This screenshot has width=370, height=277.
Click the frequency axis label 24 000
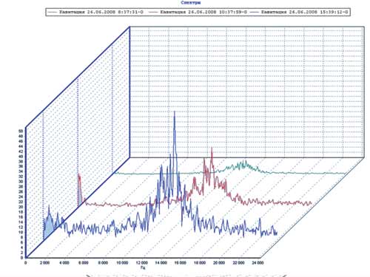[258, 263]
